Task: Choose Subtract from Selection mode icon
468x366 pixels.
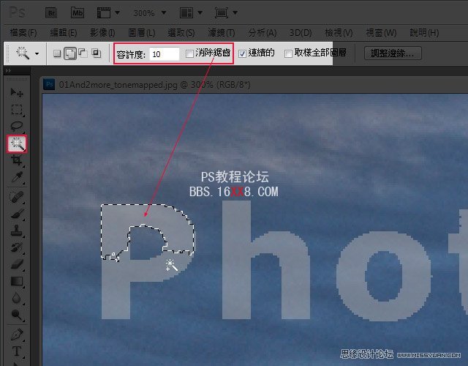Action: [83, 53]
